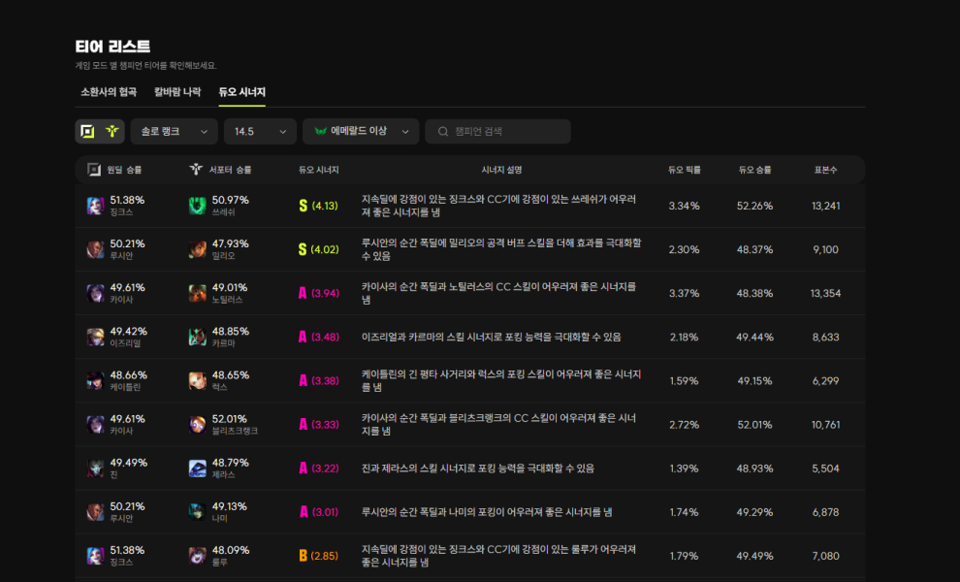The height and width of the screenshot is (582, 960).
Task: Click the ADC icon in table header
Action: 94,170
